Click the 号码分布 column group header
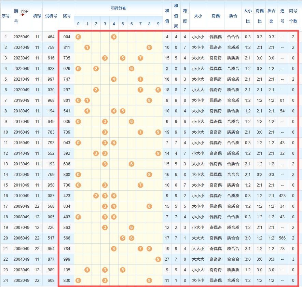The width and height of the screenshot is (302, 287). coord(118,8)
